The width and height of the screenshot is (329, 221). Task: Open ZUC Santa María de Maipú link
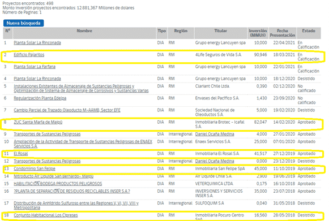tap(38, 122)
